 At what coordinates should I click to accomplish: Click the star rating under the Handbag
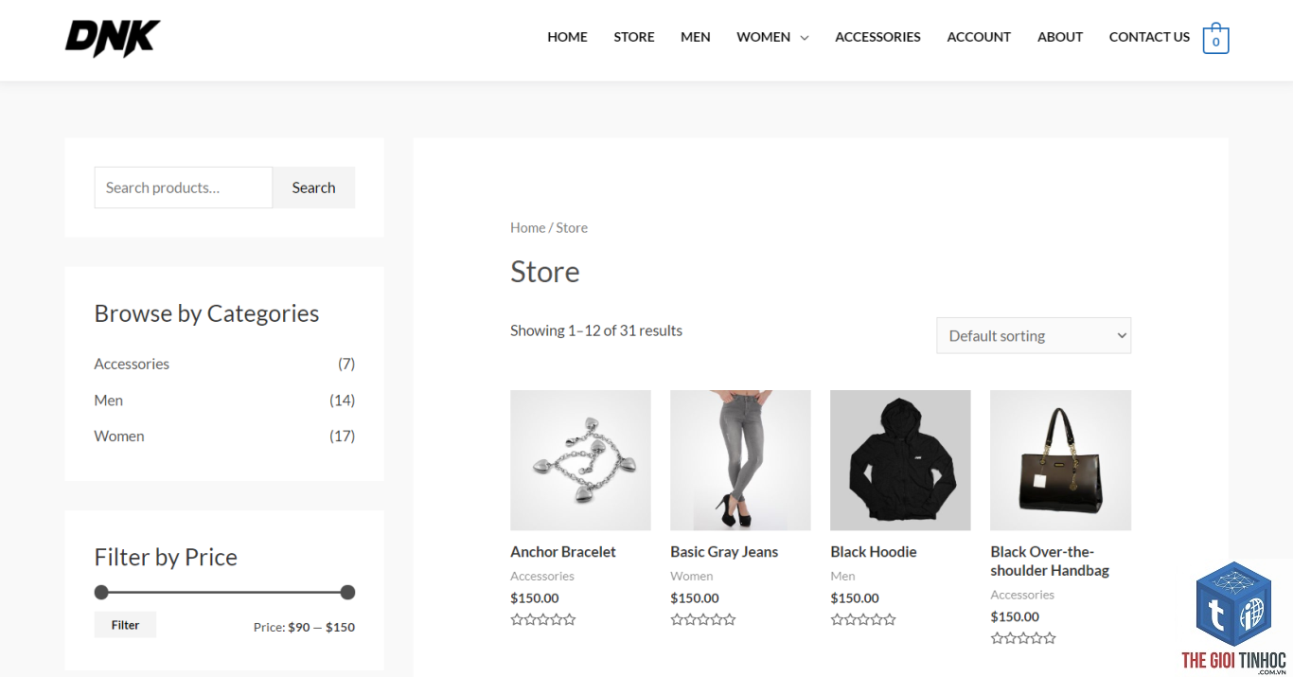click(1023, 639)
